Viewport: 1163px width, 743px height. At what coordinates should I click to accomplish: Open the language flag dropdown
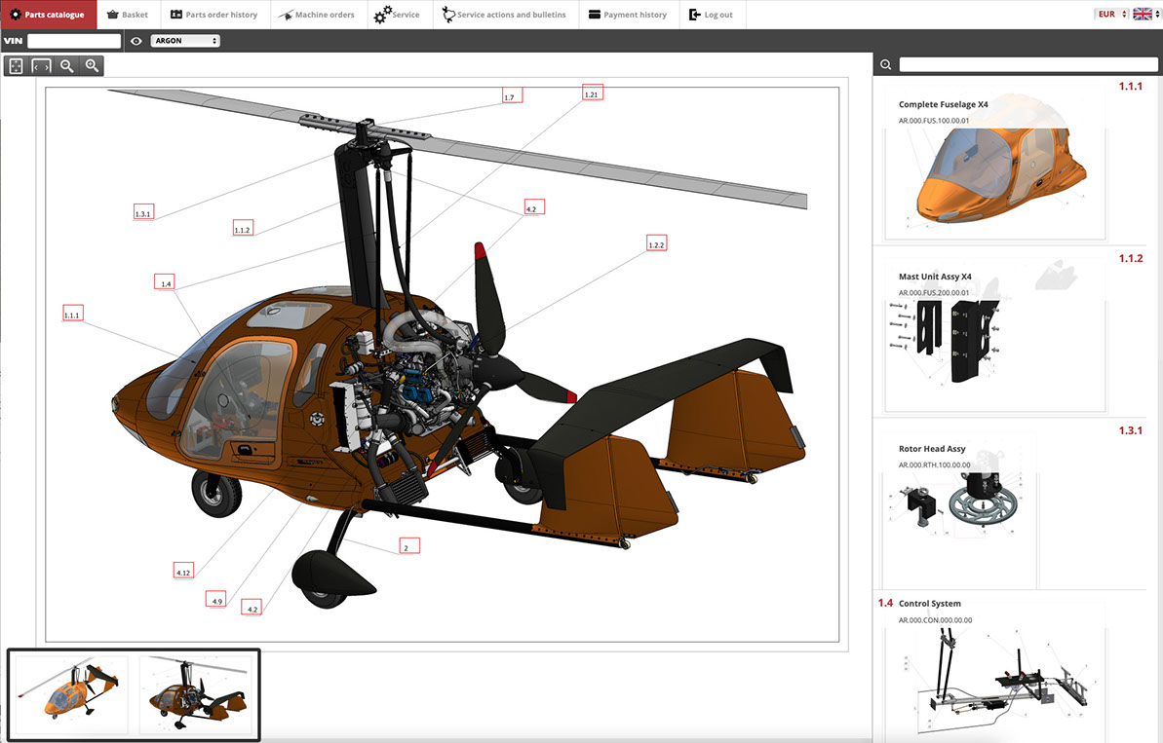click(x=1145, y=14)
